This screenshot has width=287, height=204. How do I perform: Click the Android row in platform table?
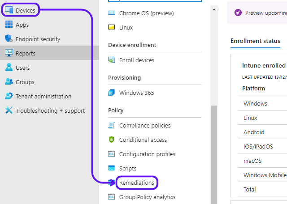[262, 132]
